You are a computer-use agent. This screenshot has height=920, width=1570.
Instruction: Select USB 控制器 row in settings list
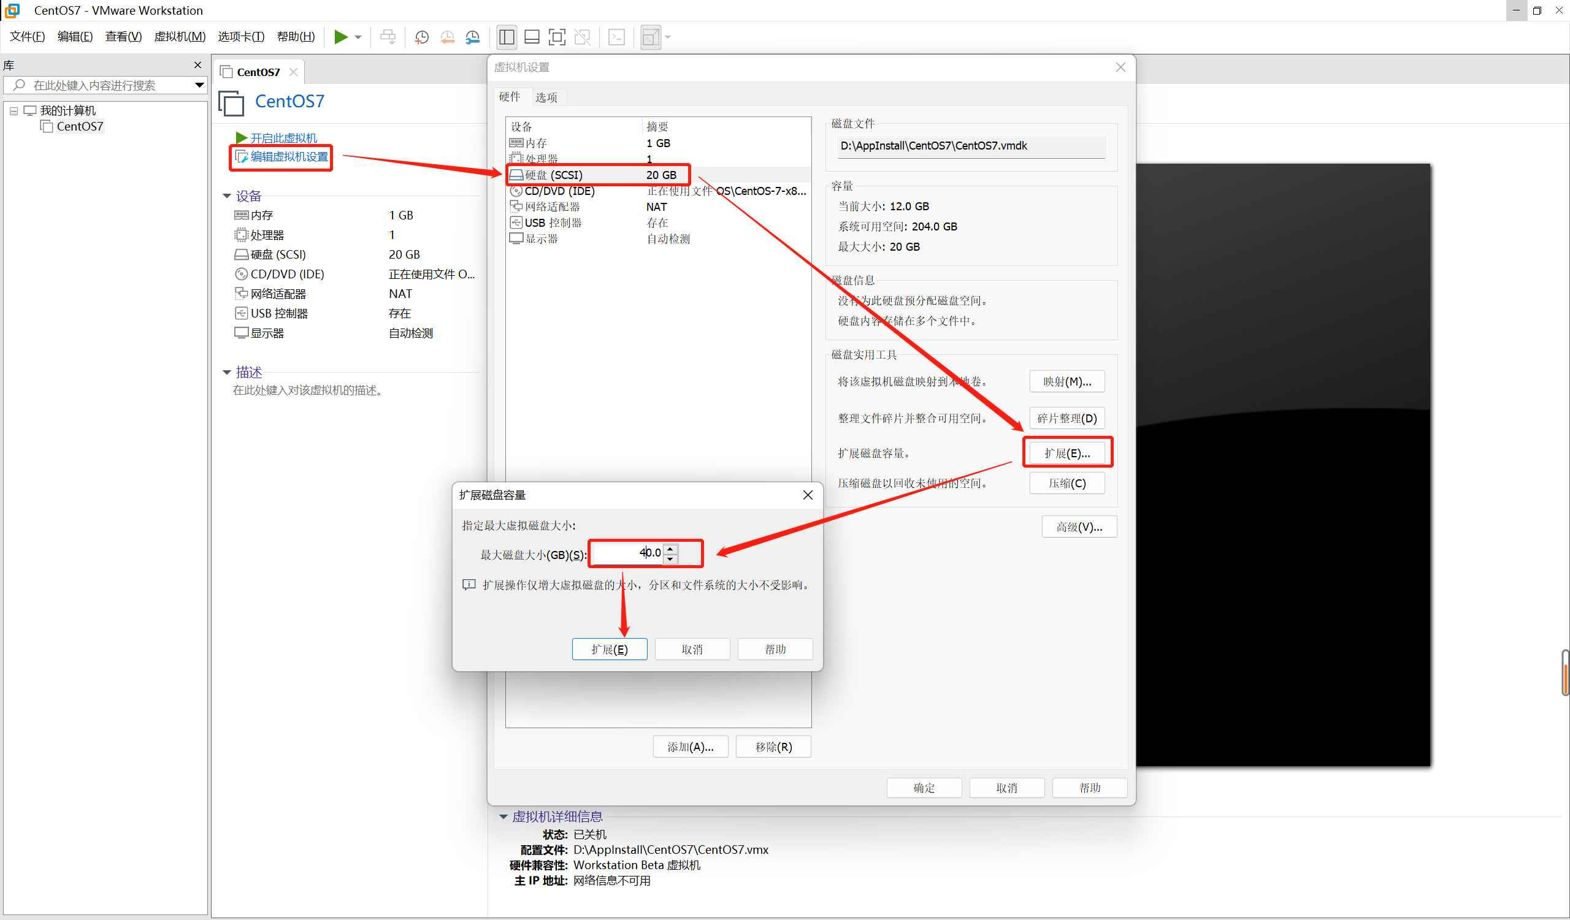[659, 223]
